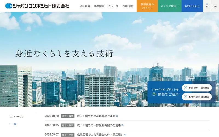
Task: Expand the キャリア採用 dropdown
Action: point(169,6)
